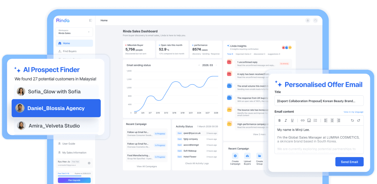Viewport: 377px width, 184px height.
Task: Click the Plan Upgrade button
Action: tap(74, 180)
